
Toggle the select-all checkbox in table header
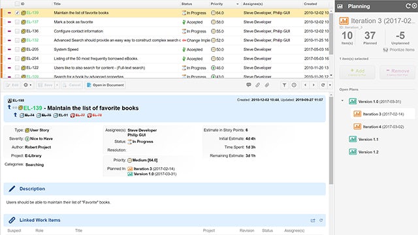tap(17, 4)
